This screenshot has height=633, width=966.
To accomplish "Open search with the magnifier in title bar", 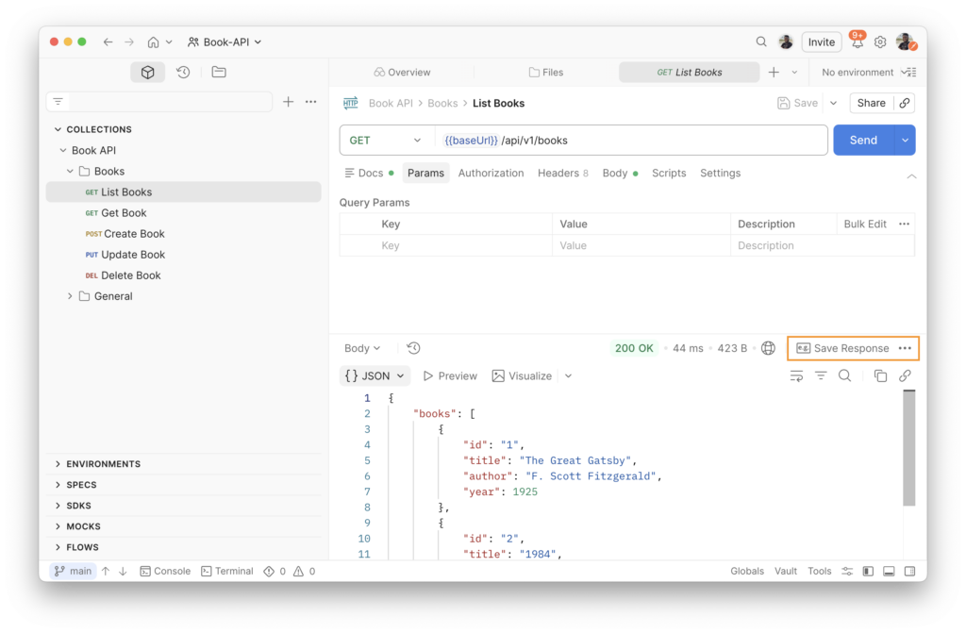I will pos(761,42).
